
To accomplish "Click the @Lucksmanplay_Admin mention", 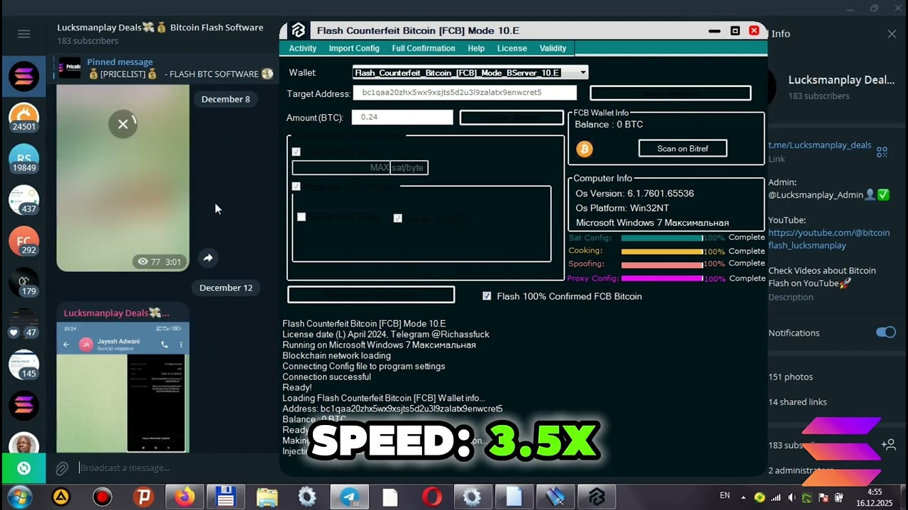I will click(x=816, y=195).
